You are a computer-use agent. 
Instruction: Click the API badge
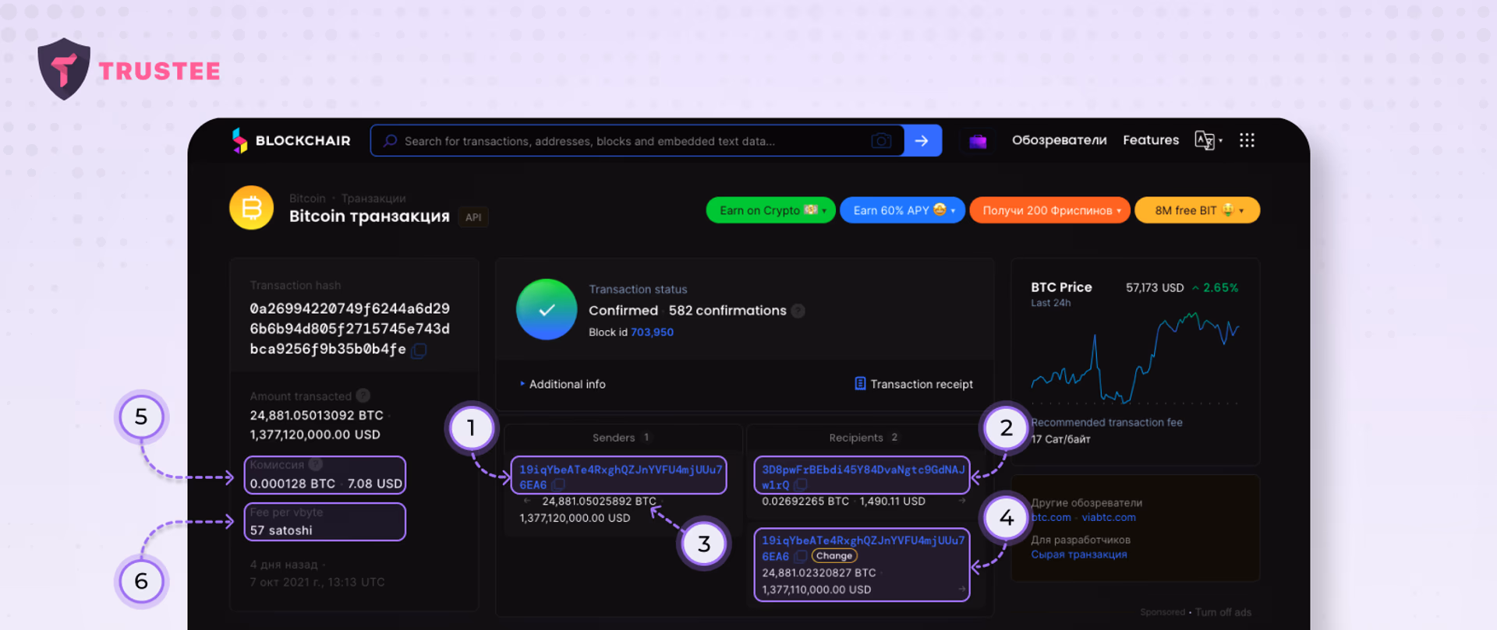pyautogui.click(x=473, y=217)
